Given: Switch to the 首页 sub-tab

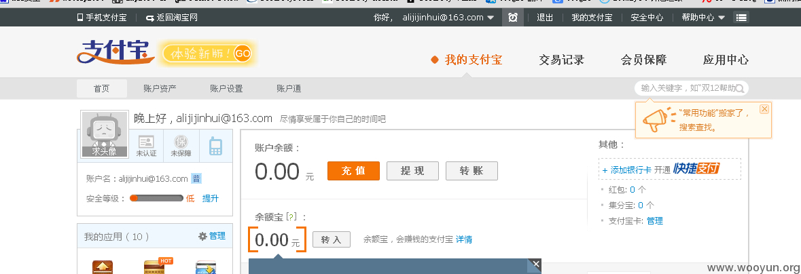Looking at the screenshot, I should (102, 88).
